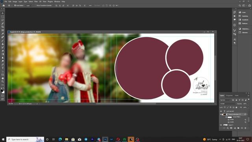Select the History Brush tool
The height and width of the screenshot is (142, 252).
3,47
